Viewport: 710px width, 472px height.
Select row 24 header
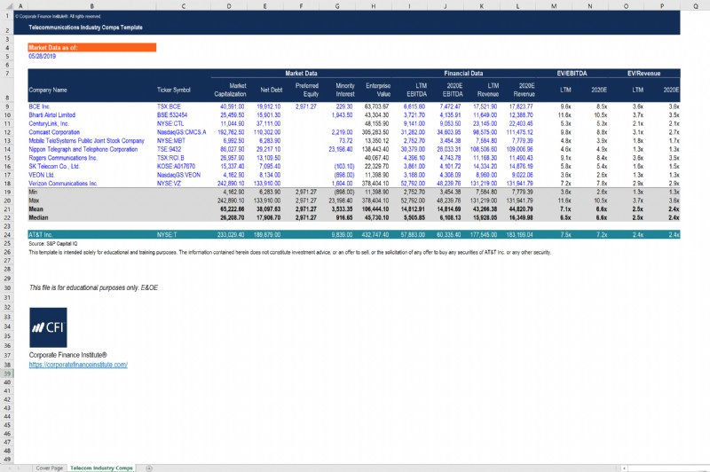click(7, 235)
